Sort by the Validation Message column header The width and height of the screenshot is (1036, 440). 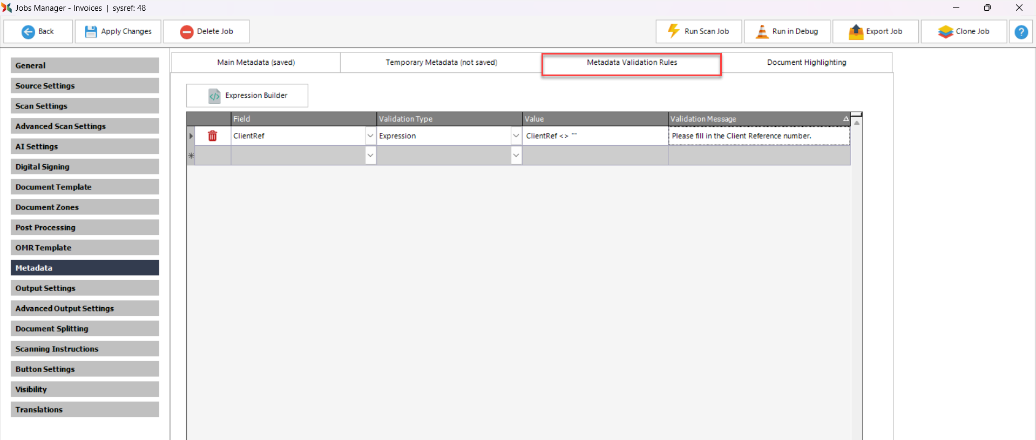756,119
